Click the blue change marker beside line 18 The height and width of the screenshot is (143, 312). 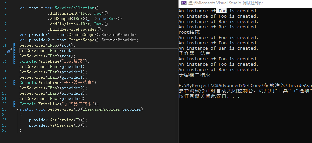pos(14,83)
